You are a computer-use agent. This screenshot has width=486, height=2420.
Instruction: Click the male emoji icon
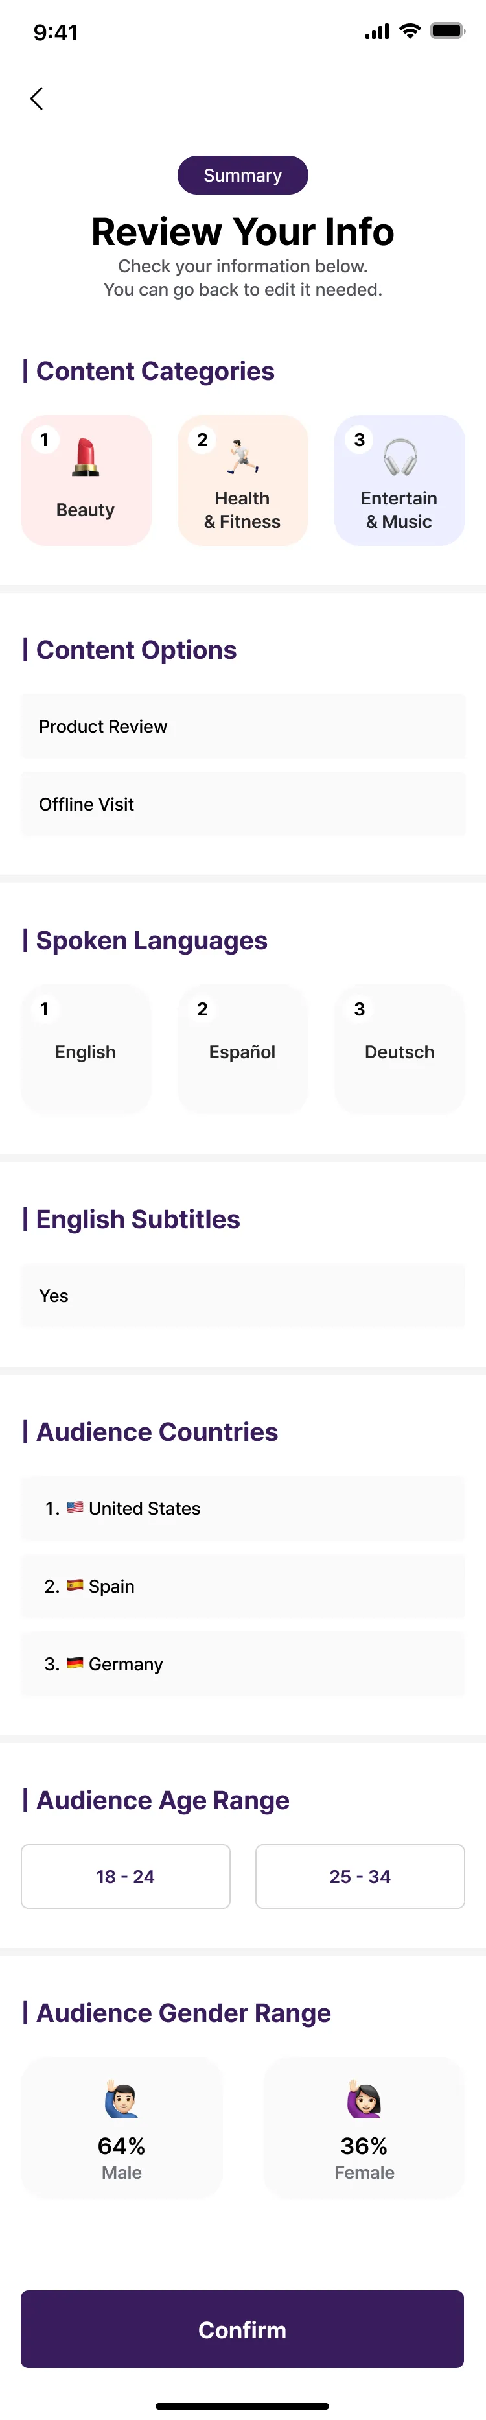[122, 2100]
